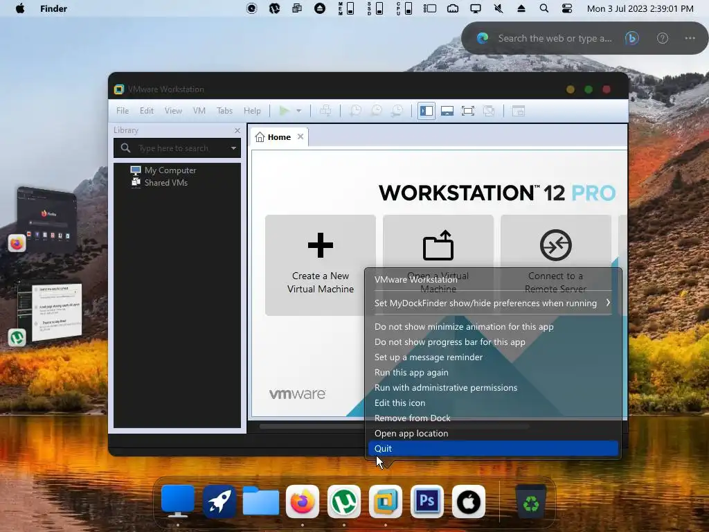
Task: Click the Open a Virtual Machine folder icon
Action: point(438,245)
